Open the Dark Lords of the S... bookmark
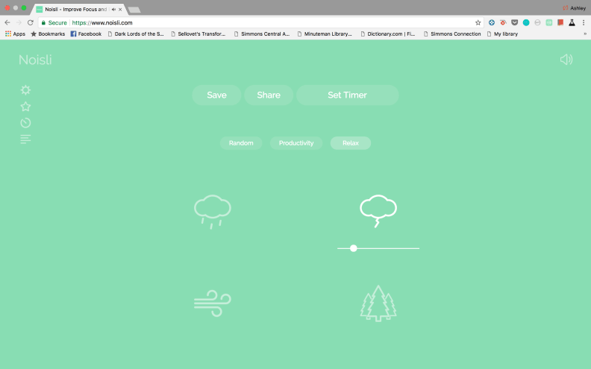The height and width of the screenshot is (369, 591). tap(136, 34)
